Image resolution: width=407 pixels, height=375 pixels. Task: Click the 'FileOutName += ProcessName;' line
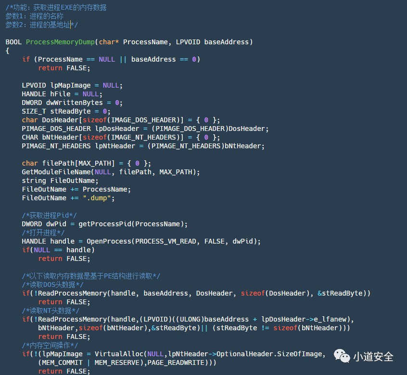click(x=76, y=189)
